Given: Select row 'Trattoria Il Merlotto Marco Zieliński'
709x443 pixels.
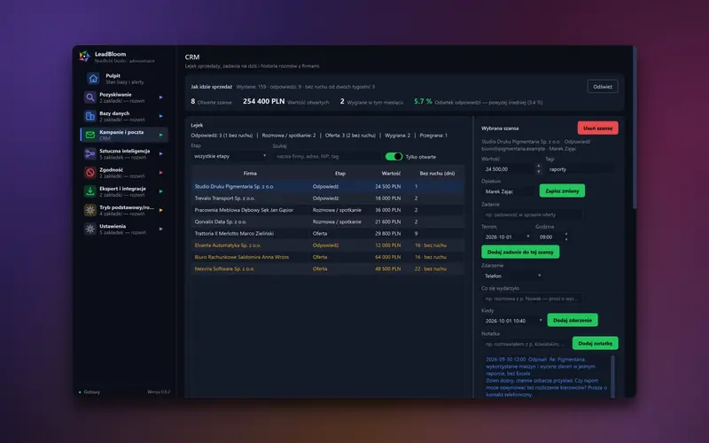Looking at the screenshot, I should 328,233.
